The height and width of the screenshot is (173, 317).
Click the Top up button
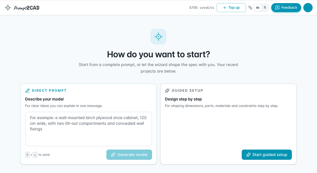tap(231, 8)
